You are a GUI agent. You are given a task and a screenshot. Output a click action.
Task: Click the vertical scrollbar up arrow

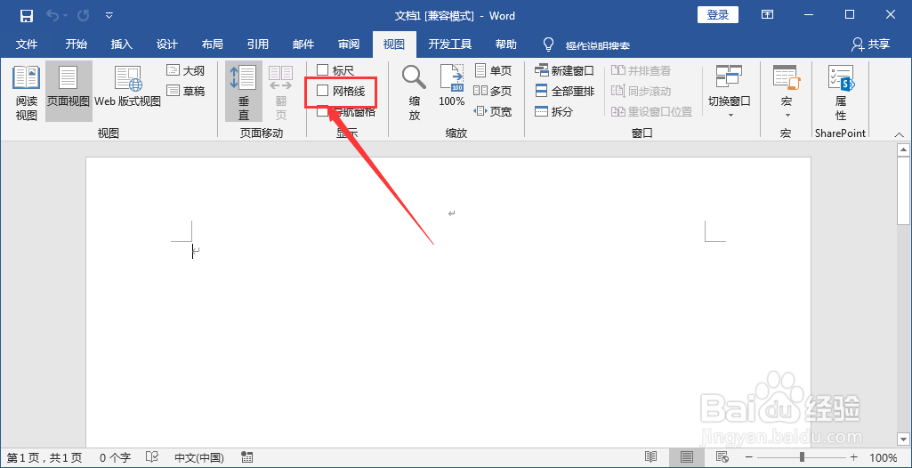(x=903, y=150)
